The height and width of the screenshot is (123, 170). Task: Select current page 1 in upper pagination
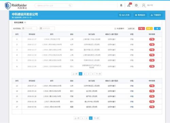click(81, 74)
